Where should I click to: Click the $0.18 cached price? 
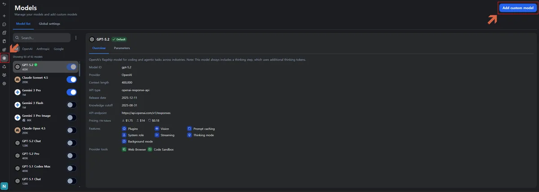click(x=156, y=121)
